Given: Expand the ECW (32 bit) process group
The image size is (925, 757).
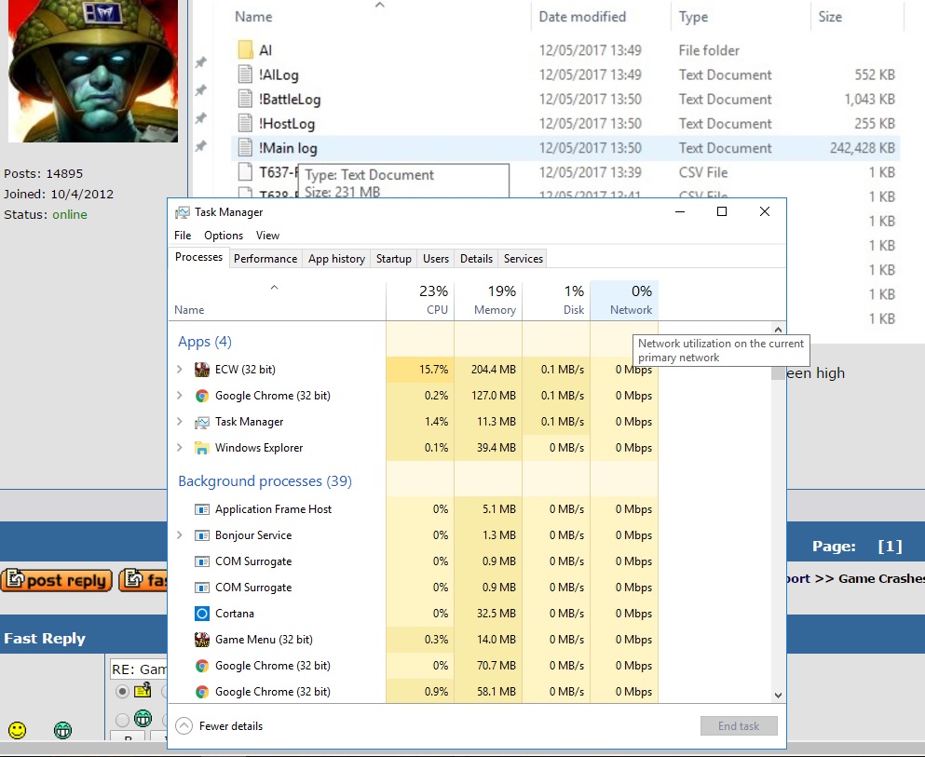Looking at the screenshot, I should tap(180, 370).
